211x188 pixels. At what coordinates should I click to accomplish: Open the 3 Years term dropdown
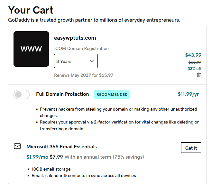pyautogui.click(x=76, y=61)
